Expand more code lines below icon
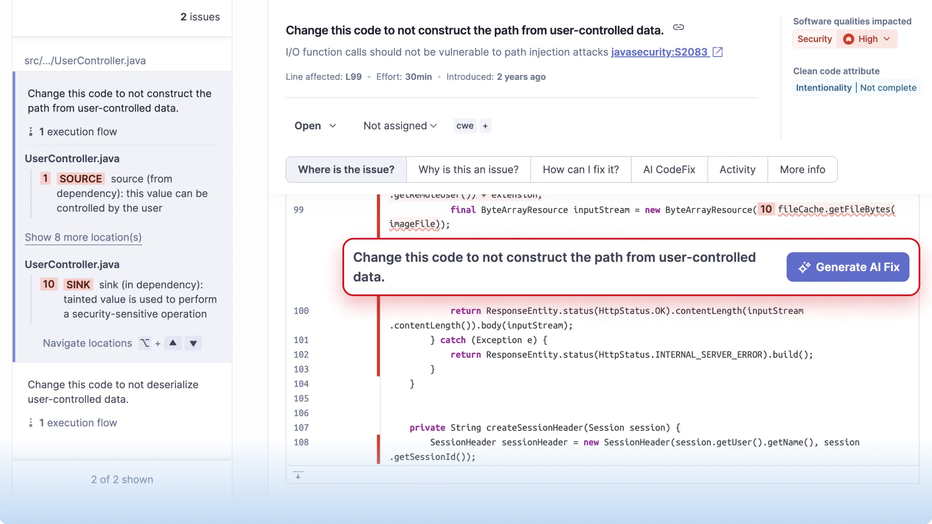The width and height of the screenshot is (932, 524). coord(298,475)
